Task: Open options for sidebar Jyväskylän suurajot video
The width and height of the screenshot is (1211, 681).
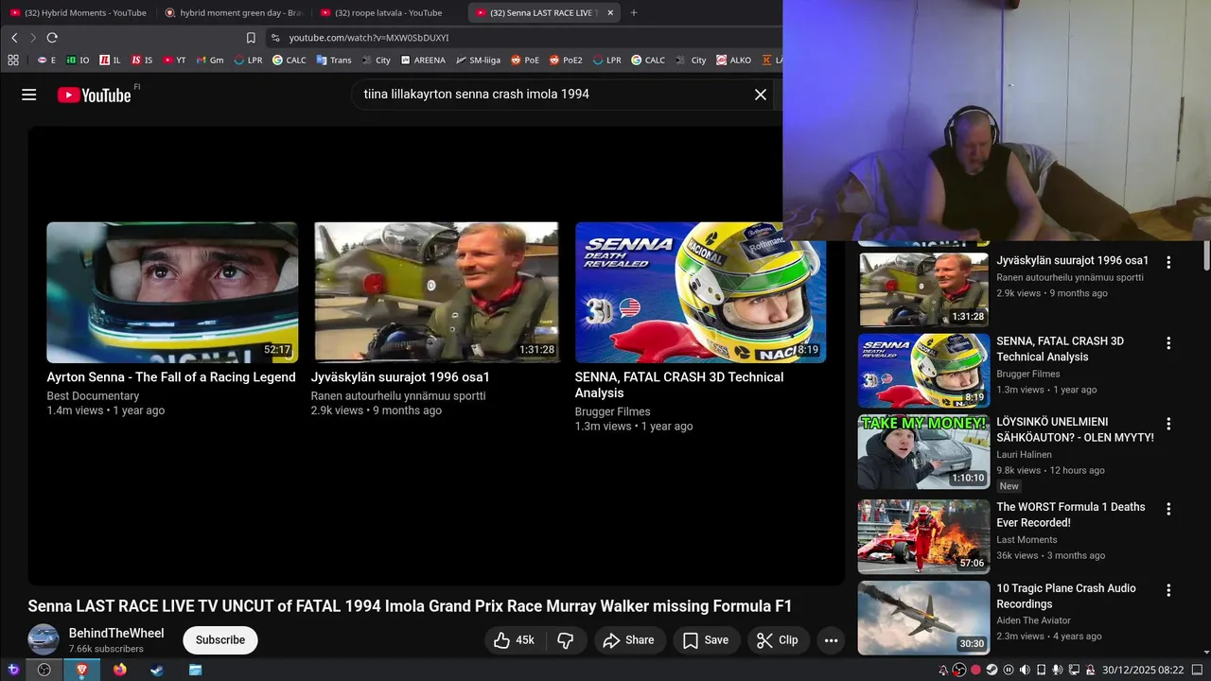Action: [x=1168, y=262]
